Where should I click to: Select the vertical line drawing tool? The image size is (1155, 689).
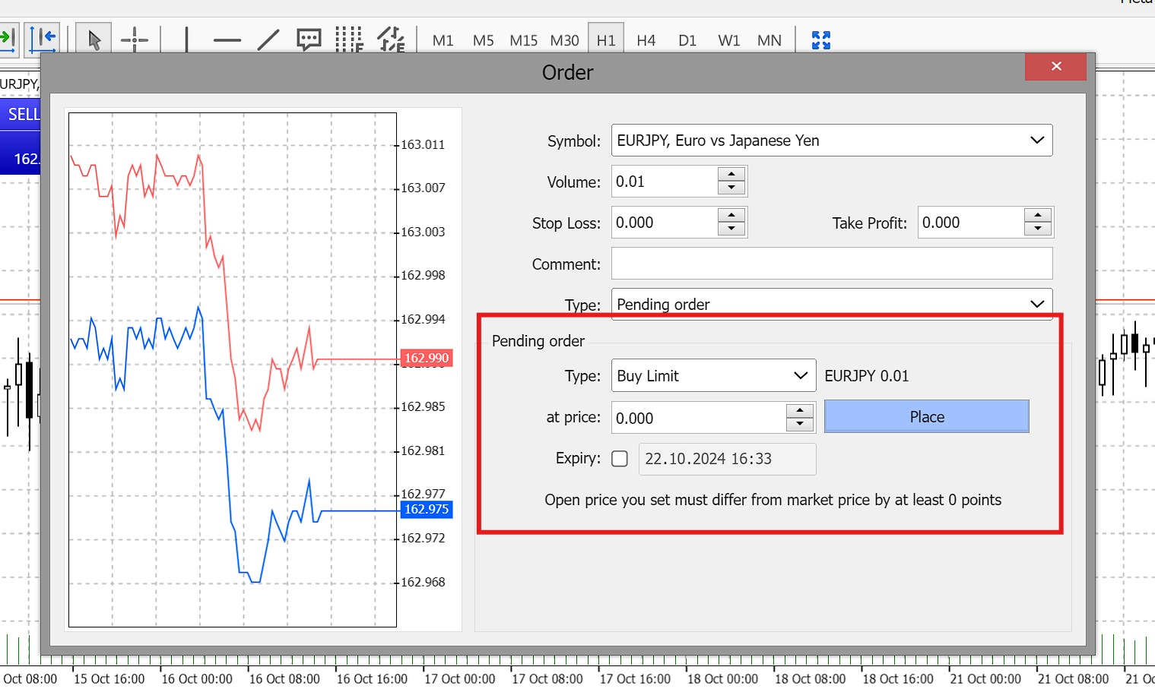pyautogui.click(x=186, y=40)
